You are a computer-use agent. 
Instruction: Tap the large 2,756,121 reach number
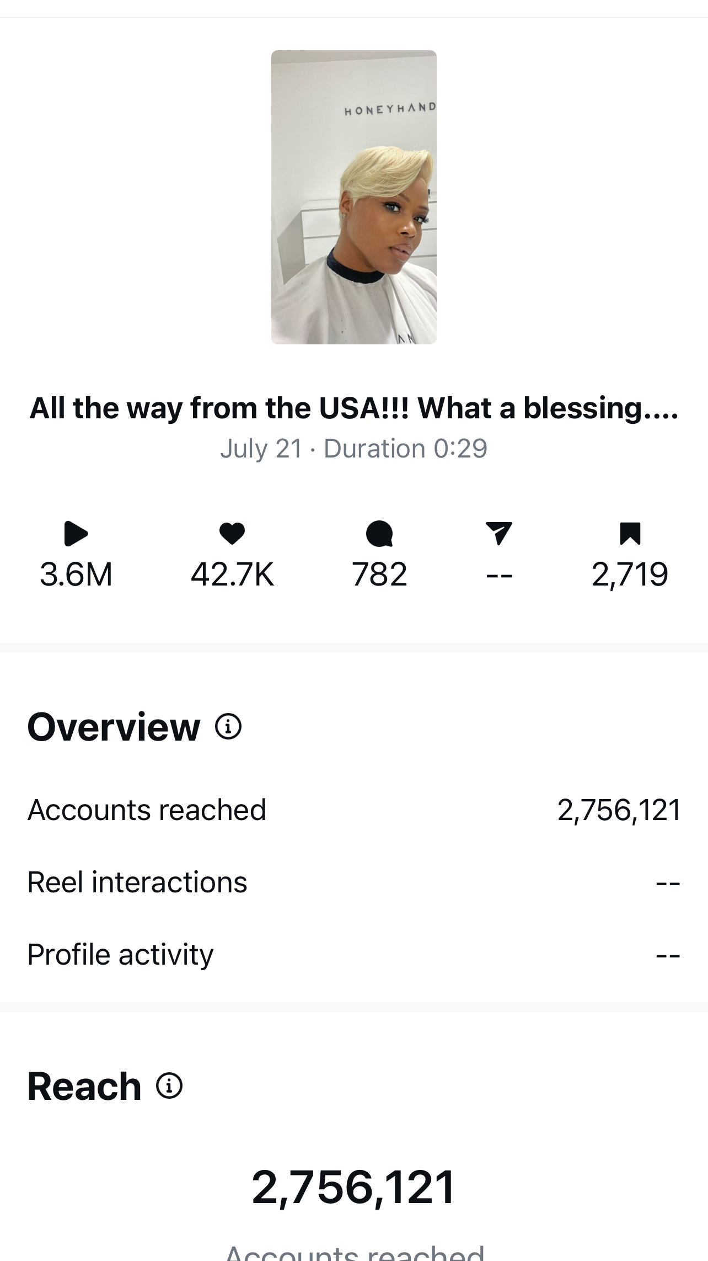[x=354, y=1187]
